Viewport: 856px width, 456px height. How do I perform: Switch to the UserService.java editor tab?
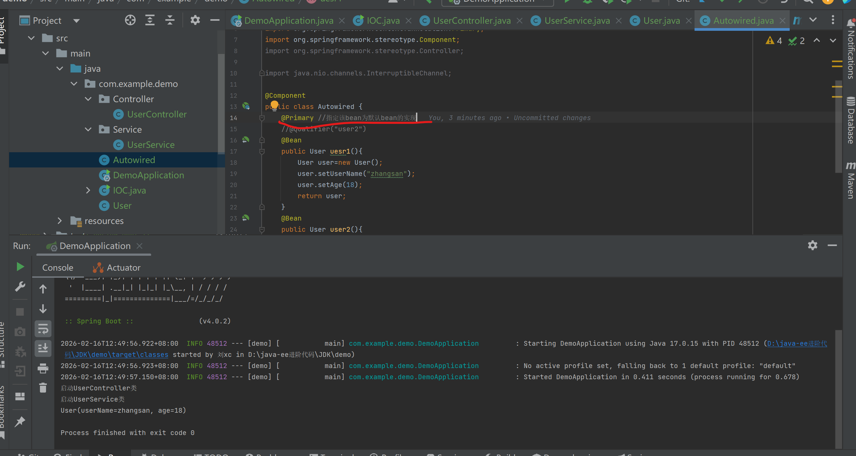click(x=577, y=21)
